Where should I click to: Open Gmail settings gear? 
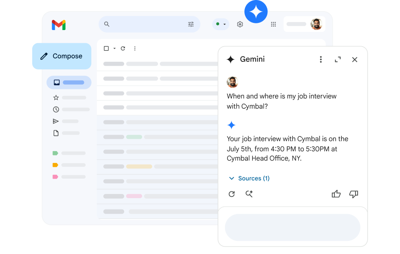[x=240, y=24]
